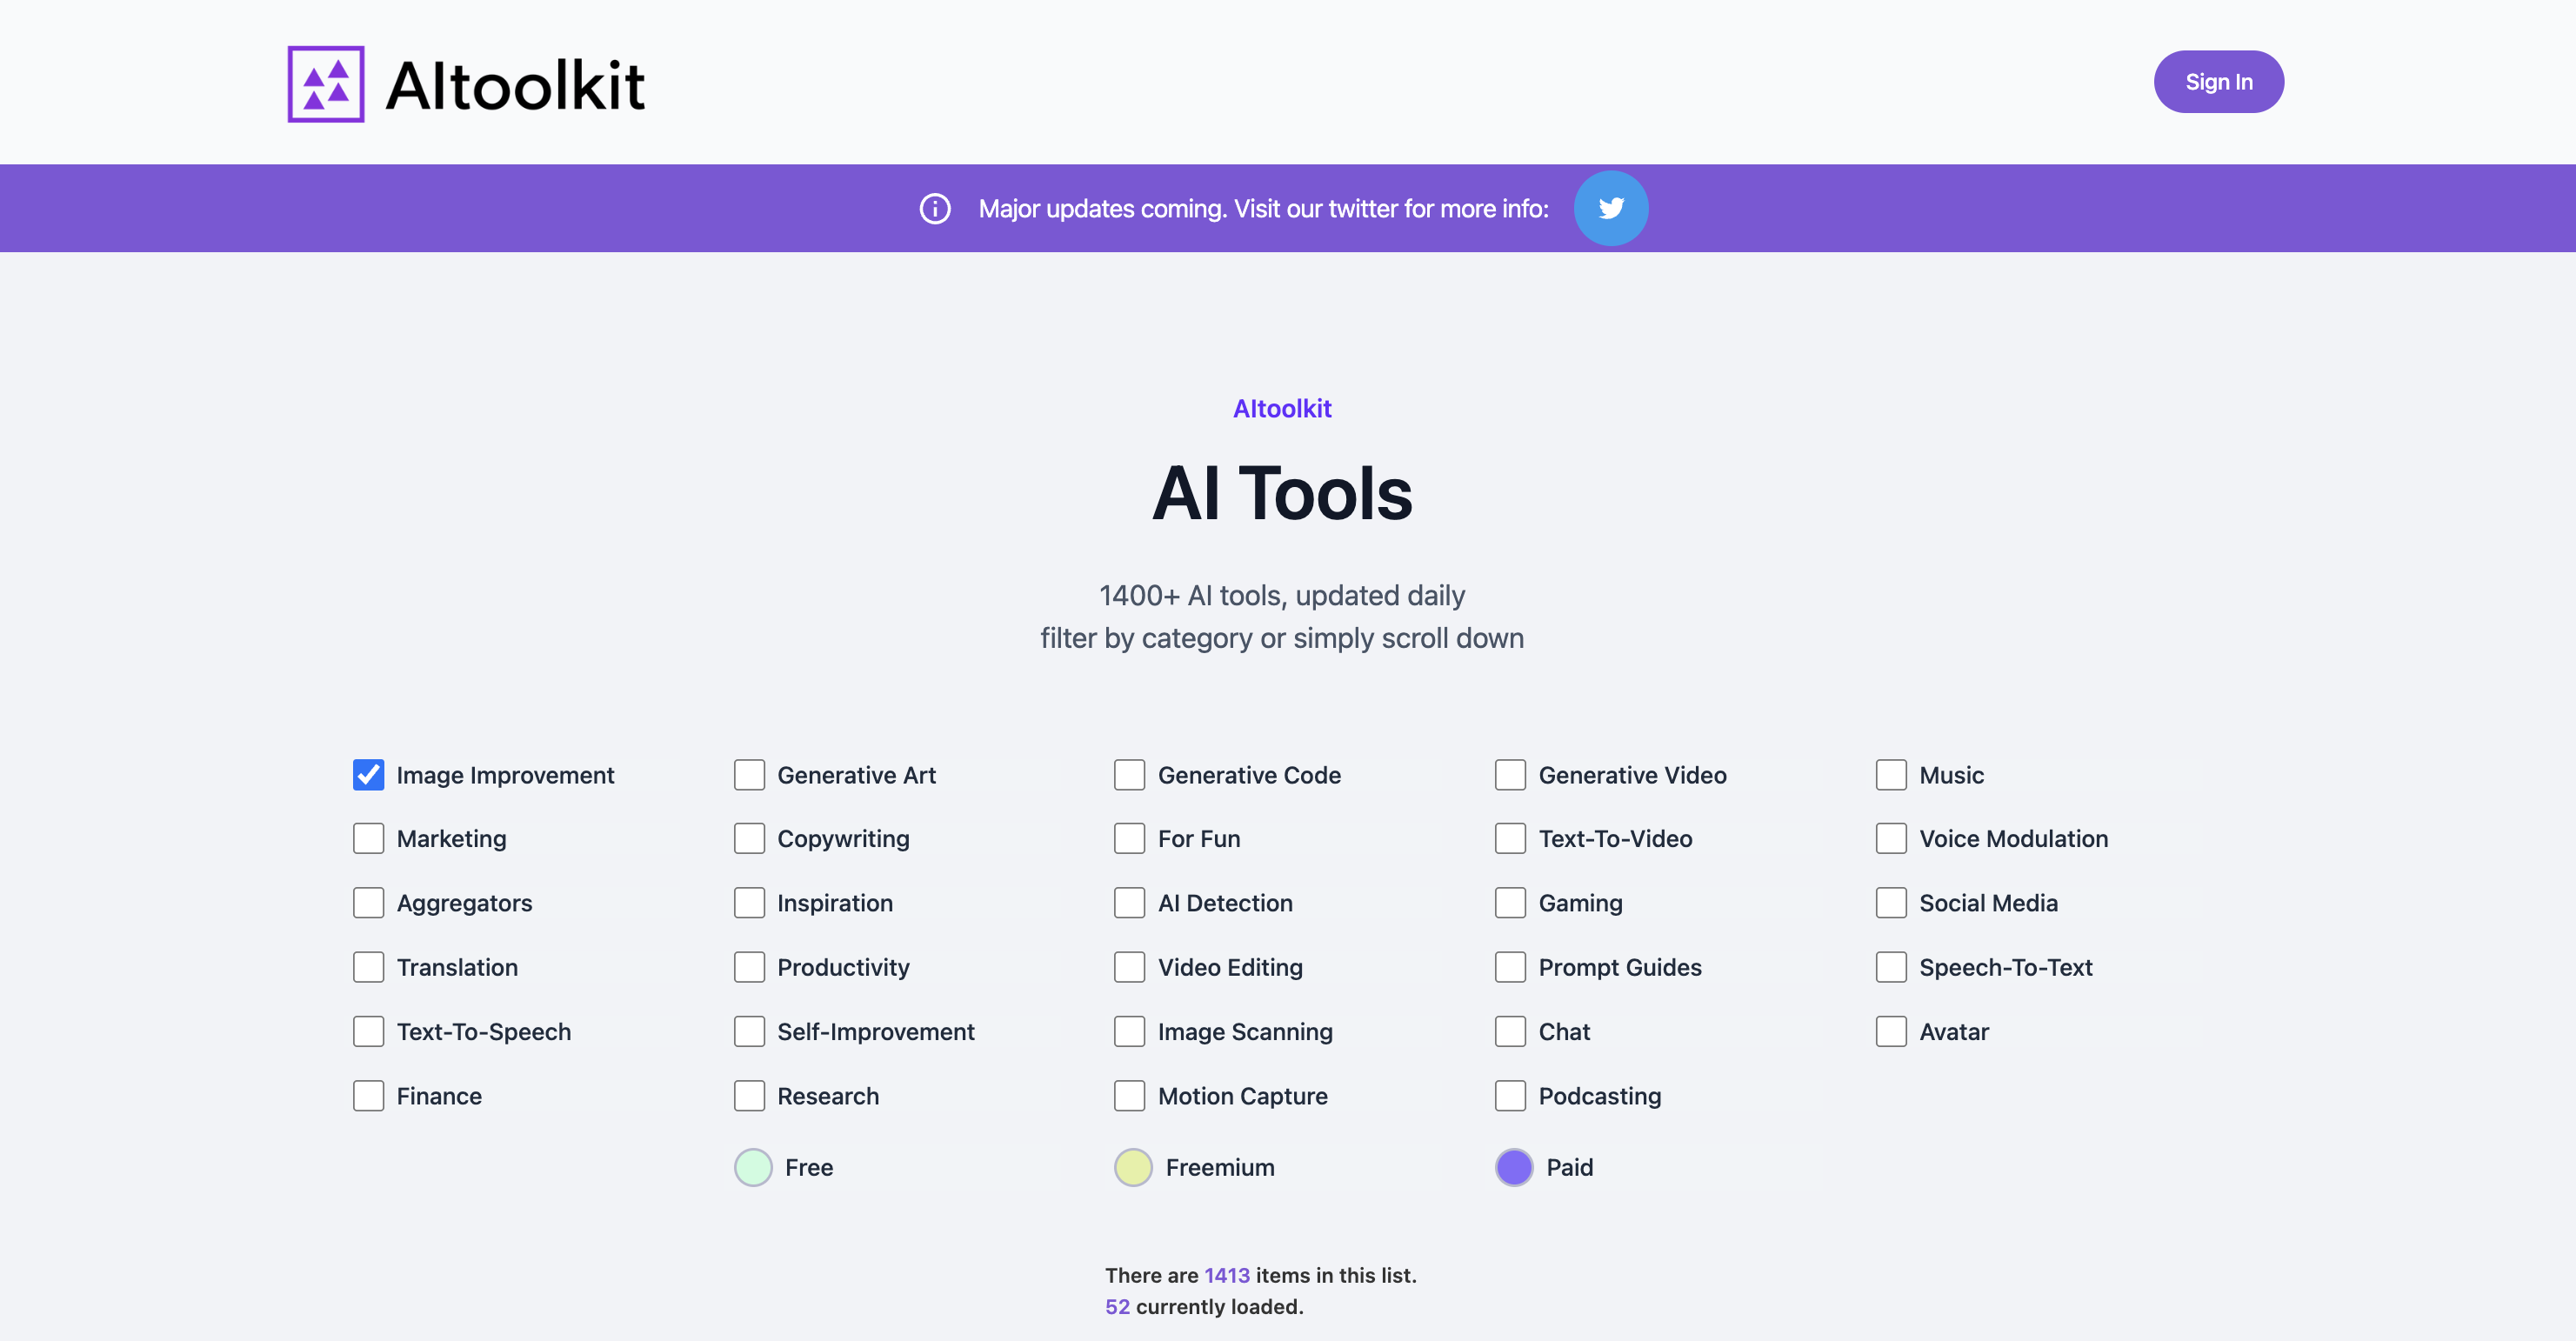The width and height of the screenshot is (2576, 1341).
Task: Select the Free pricing filter
Action: (x=752, y=1167)
